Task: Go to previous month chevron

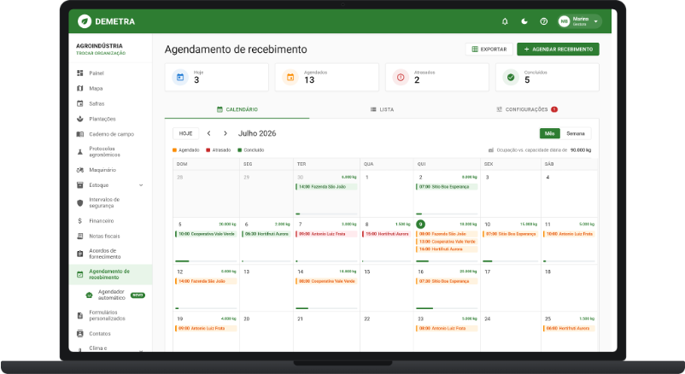Action: click(x=208, y=134)
